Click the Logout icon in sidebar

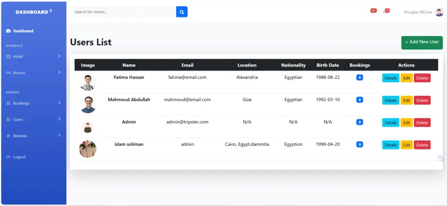pyautogui.click(x=8, y=157)
